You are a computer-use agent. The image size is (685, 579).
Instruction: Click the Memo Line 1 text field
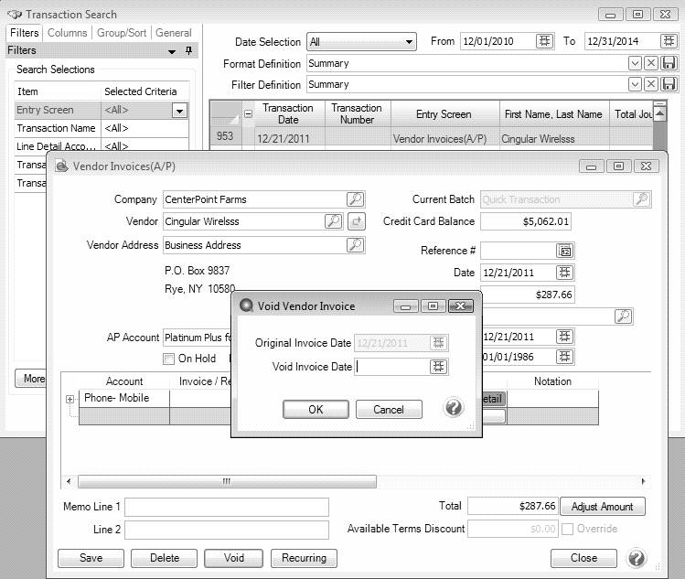pos(226,507)
